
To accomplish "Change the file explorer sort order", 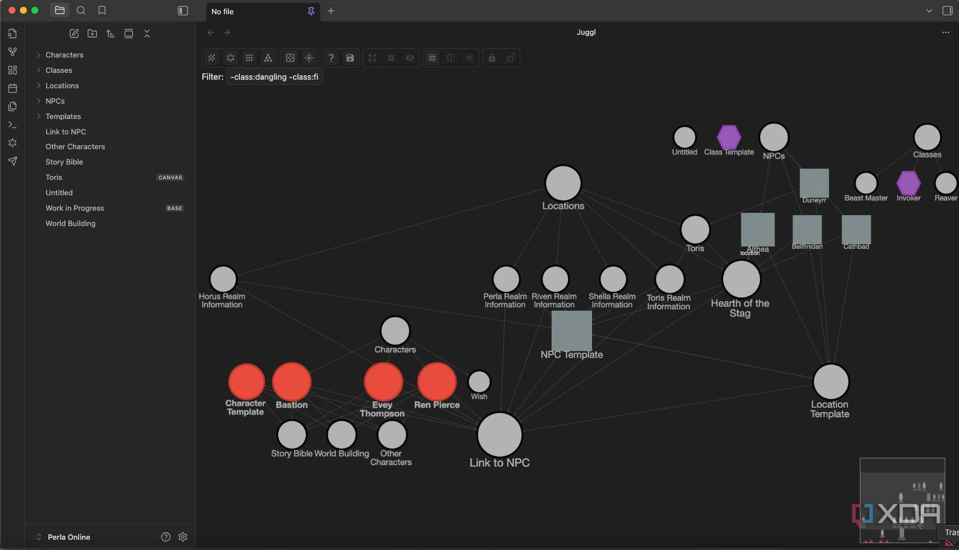I will click(x=111, y=34).
